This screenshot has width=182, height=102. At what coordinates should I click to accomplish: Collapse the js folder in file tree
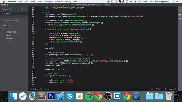(x=2, y=29)
